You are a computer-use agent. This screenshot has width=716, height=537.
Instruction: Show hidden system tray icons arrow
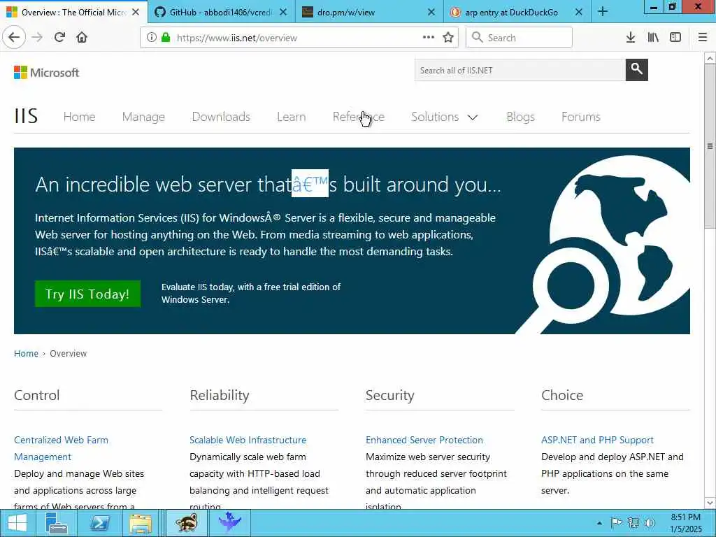(599, 523)
